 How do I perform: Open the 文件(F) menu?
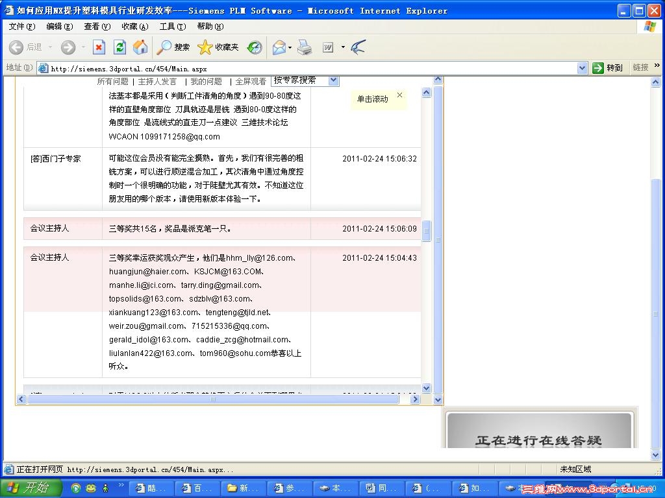[x=21, y=26]
